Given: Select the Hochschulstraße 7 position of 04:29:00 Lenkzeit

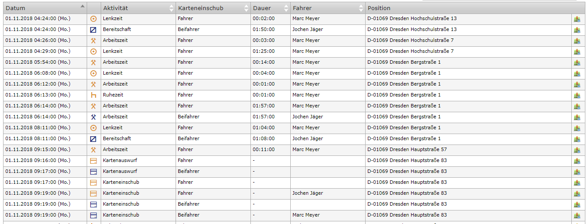Looking at the screenshot, I should tap(410, 52).
